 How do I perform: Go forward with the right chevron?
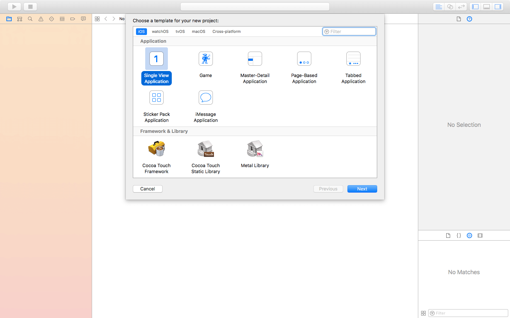pyautogui.click(x=114, y=19)
